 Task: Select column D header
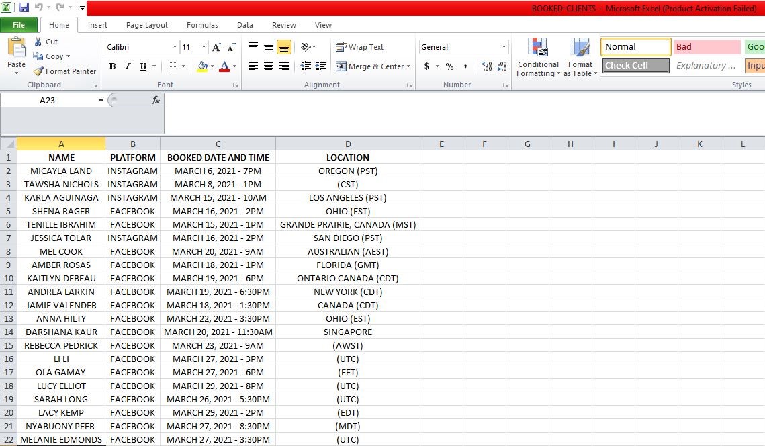tap(348, 144)
